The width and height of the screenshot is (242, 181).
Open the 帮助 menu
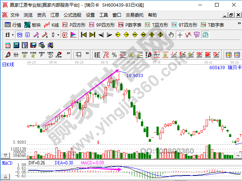tap(152, 15)
